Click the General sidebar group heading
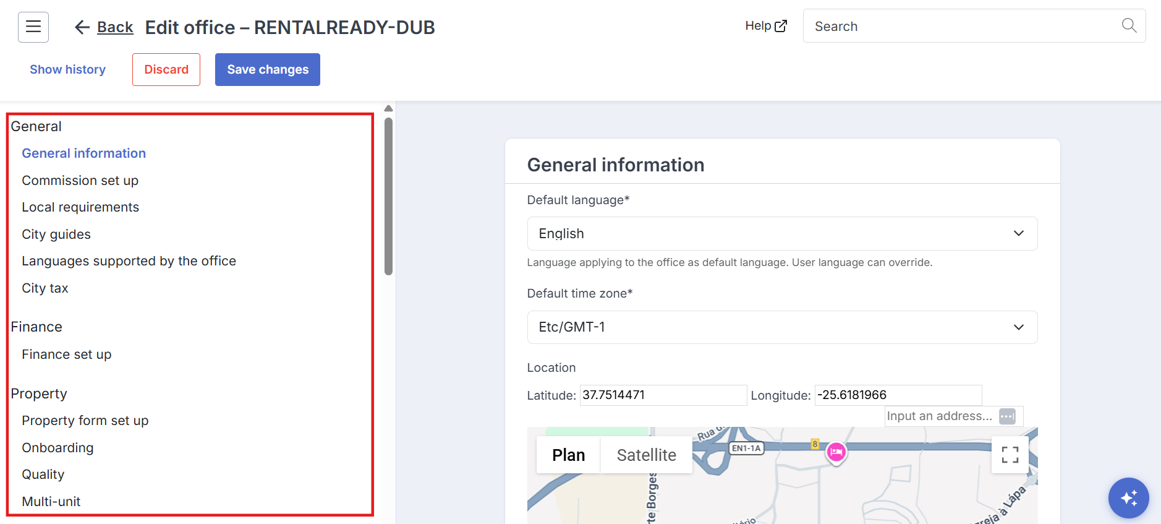Viewport: 1161px width, 524px height. [36, 126]
